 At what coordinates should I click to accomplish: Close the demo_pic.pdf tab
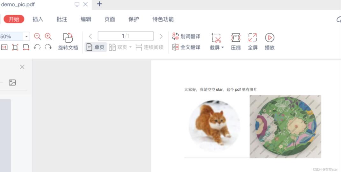pos(85,4)
